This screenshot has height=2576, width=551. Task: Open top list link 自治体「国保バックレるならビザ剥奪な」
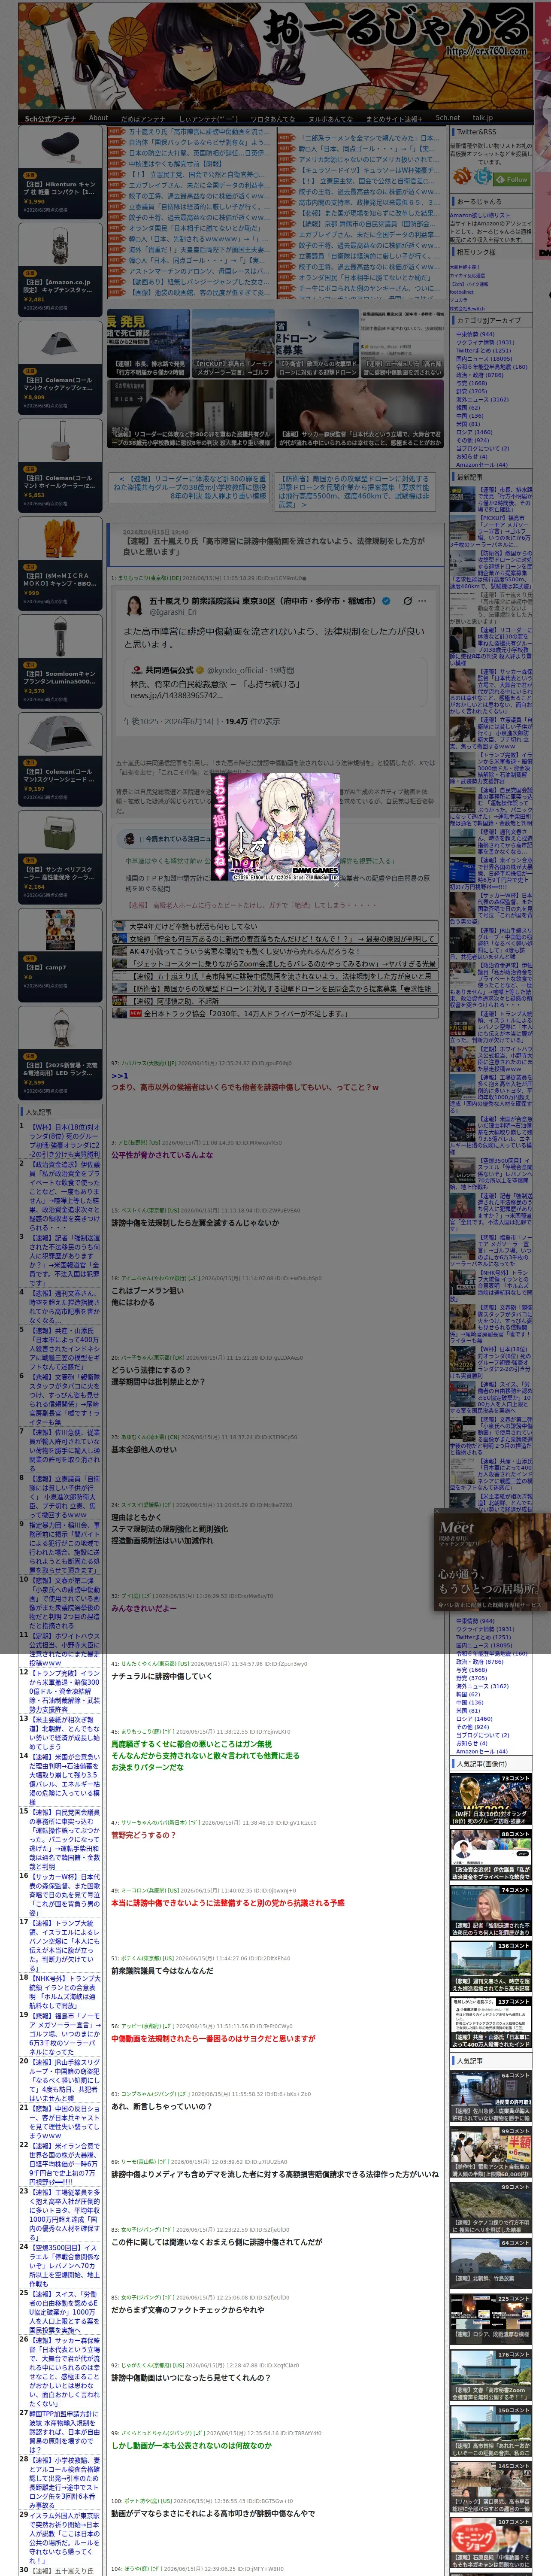(x=199, y=142)
